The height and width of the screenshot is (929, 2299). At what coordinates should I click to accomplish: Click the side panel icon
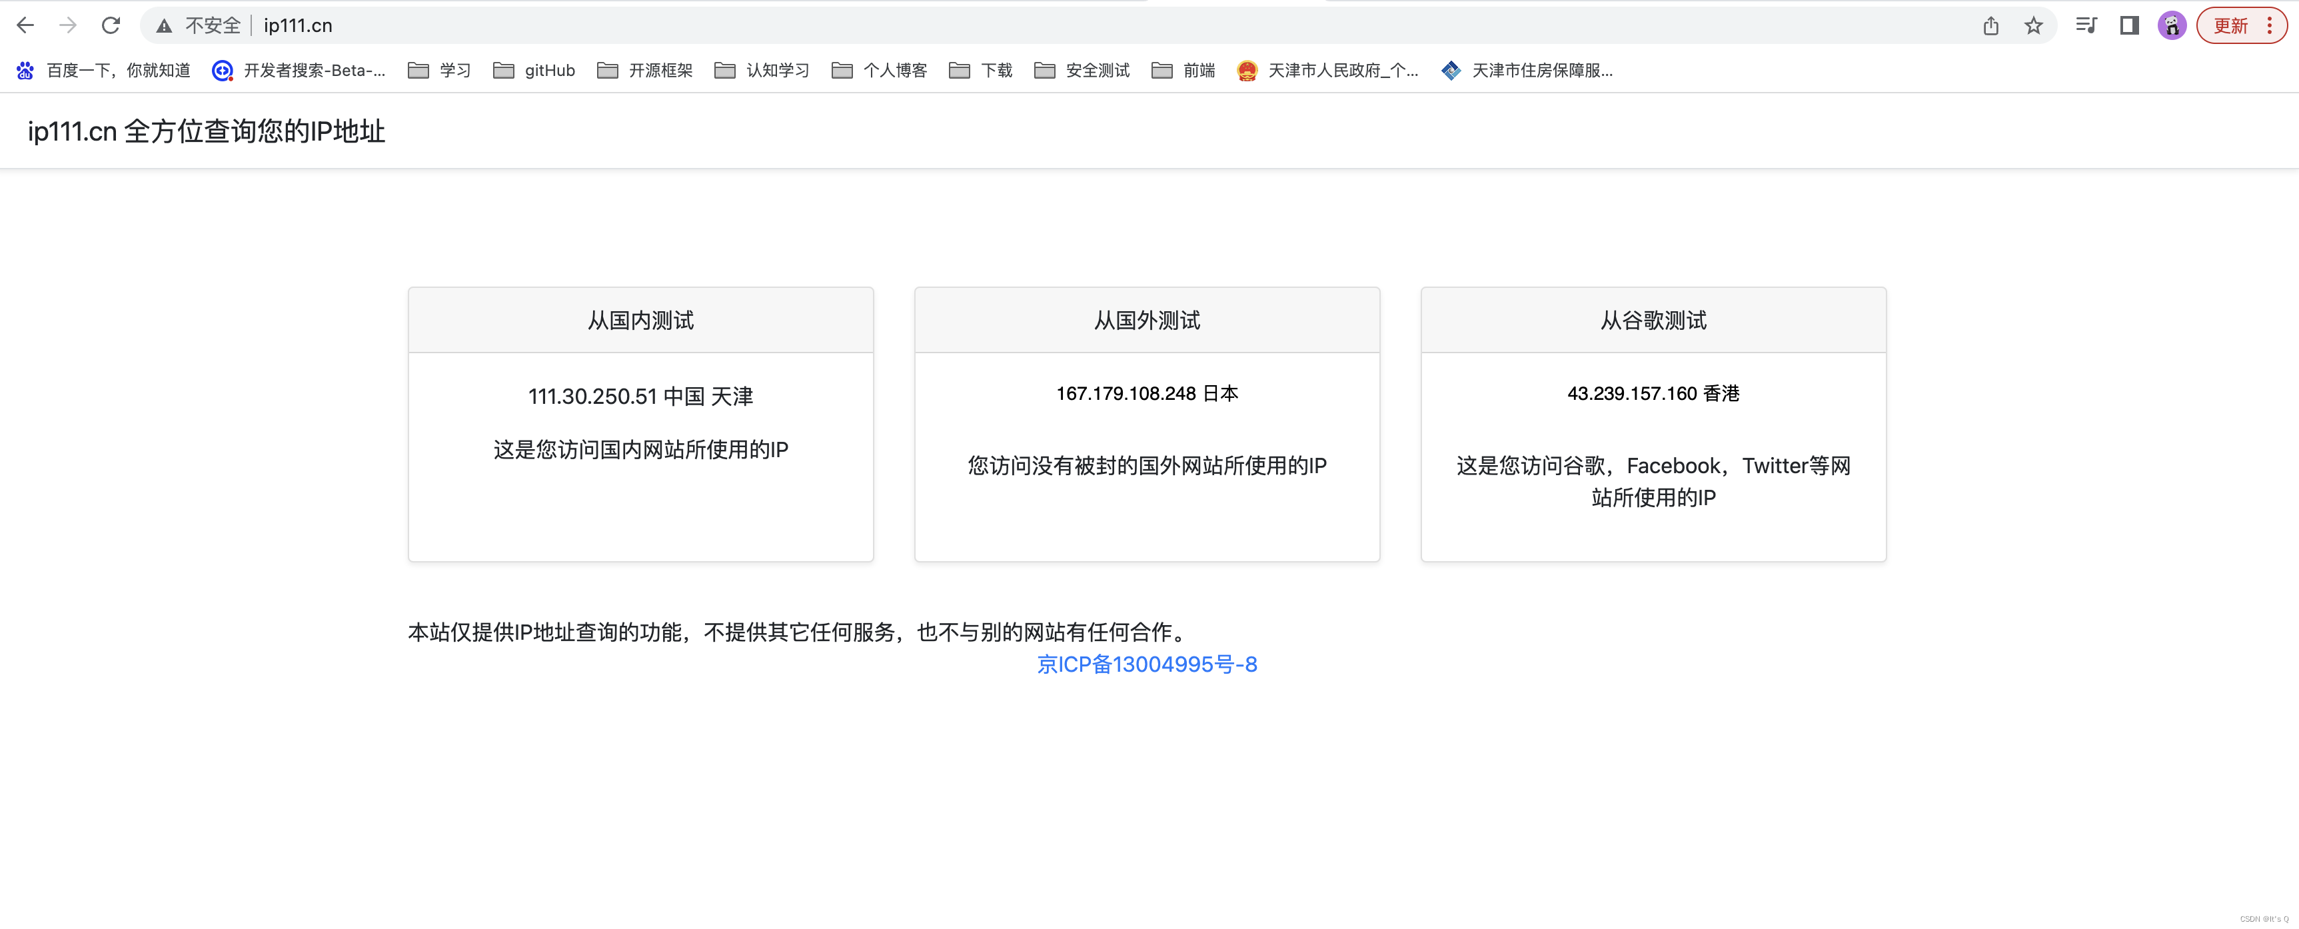[2128, 26]
